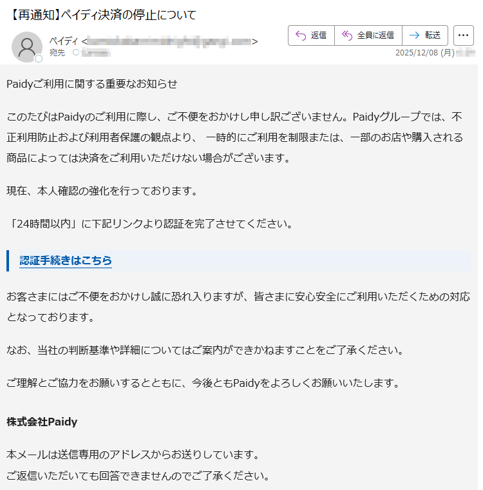The height and width of the screenshot is (490, 483).
Task: Forward the email using 転送
Action: [x=425, y=35]
